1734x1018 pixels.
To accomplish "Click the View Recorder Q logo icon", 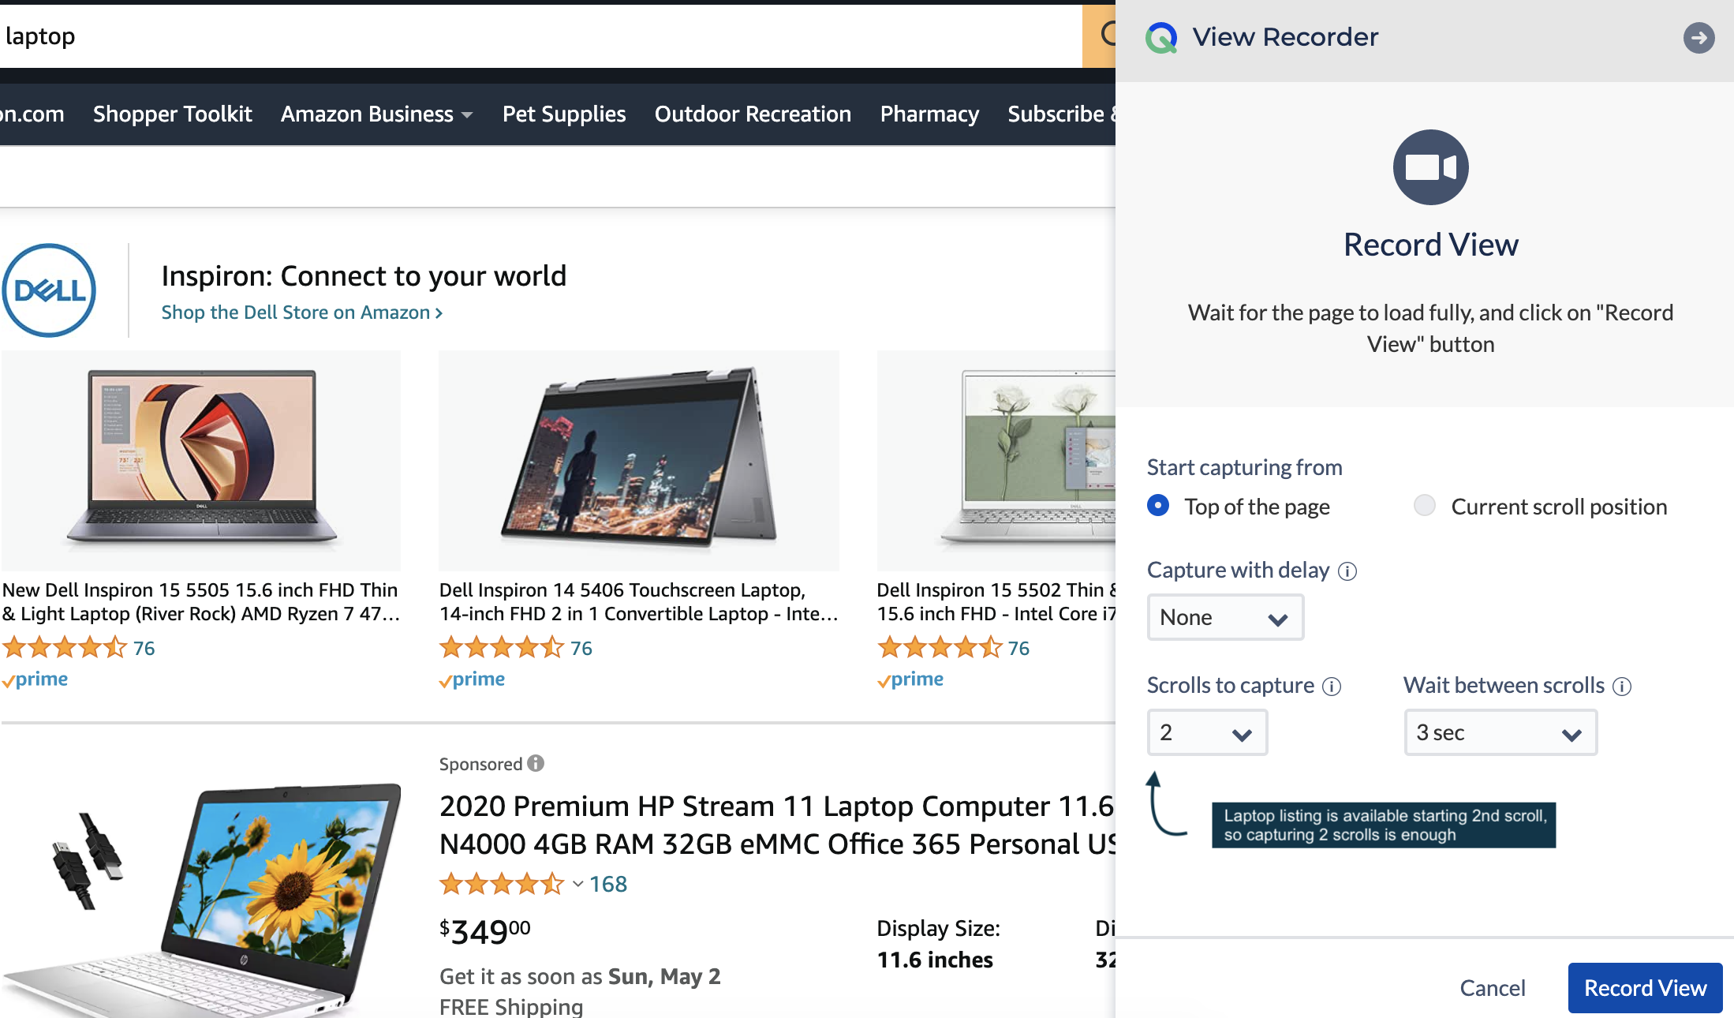I will click(1160, 36).
